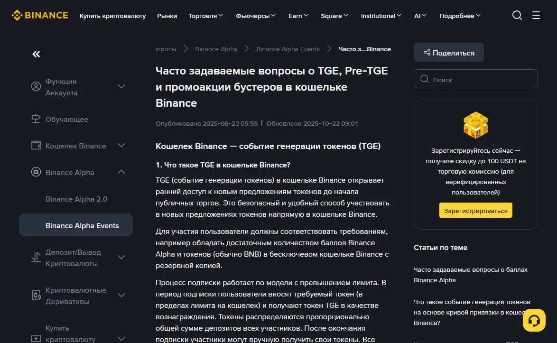Open the support chat headset button
557x343 pixels.
534,320
